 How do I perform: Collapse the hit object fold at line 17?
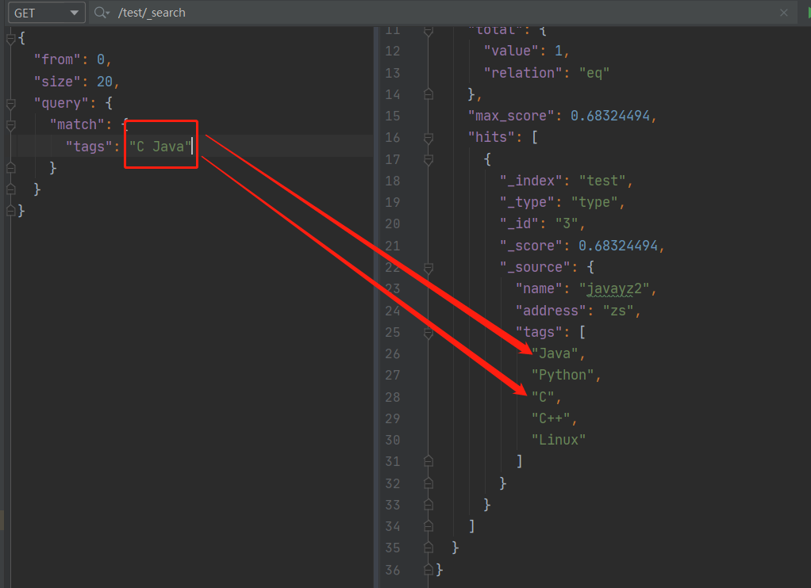tap(429, 159)
